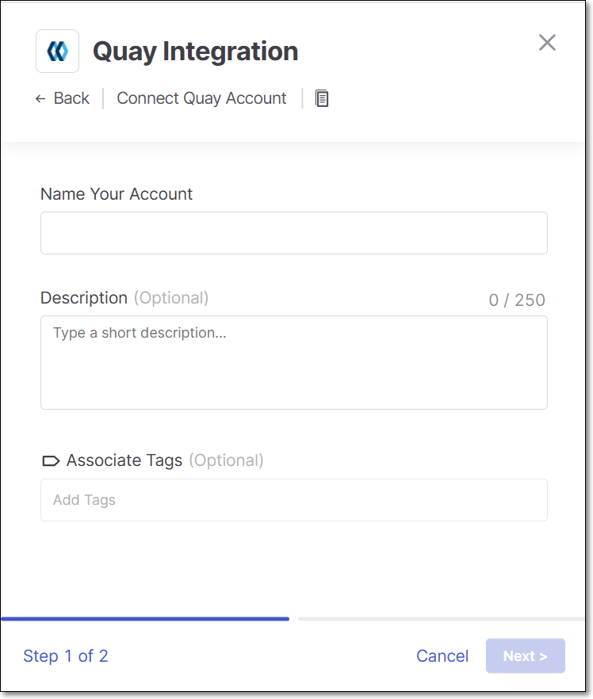Image resolution: width=593 pixels, height=699 pixels.
Task: Select the Add Tags input
Action: coord(294,500)
